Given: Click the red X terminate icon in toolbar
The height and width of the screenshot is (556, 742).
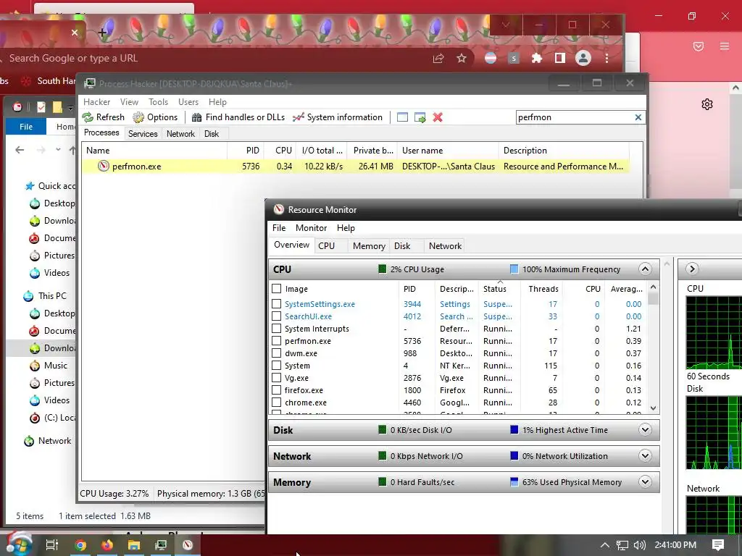Looking at the screenshot, I should pos(438,117).
